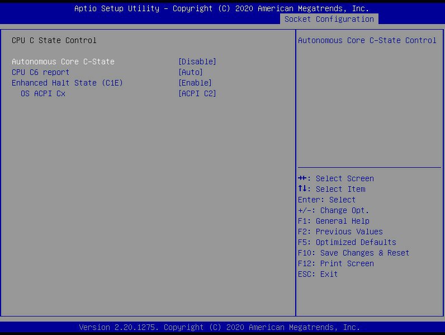Image resolution: width=445 pixels, height=335 pixels.
Task: Select the OS ACPI Cx option
Action: point(43,93)
